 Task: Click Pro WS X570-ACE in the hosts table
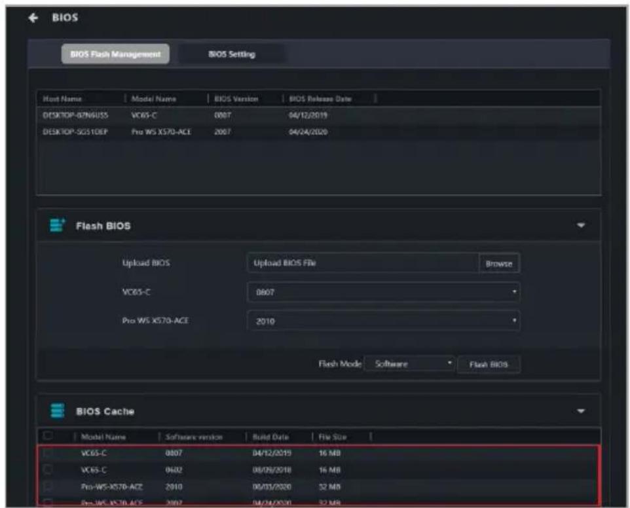(161, 132)
